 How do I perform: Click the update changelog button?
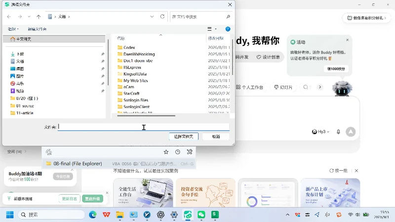click(69, 199)
